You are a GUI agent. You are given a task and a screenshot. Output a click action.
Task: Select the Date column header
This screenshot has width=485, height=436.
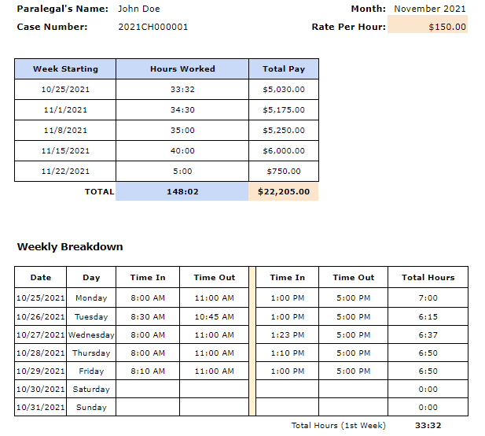(x=41, y=278)
